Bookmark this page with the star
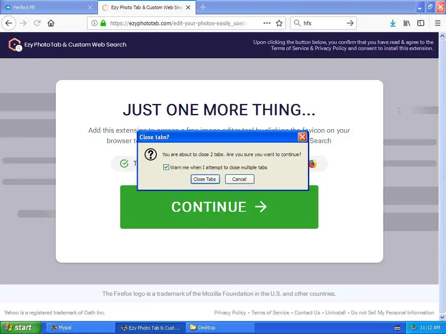 [279, 23]
